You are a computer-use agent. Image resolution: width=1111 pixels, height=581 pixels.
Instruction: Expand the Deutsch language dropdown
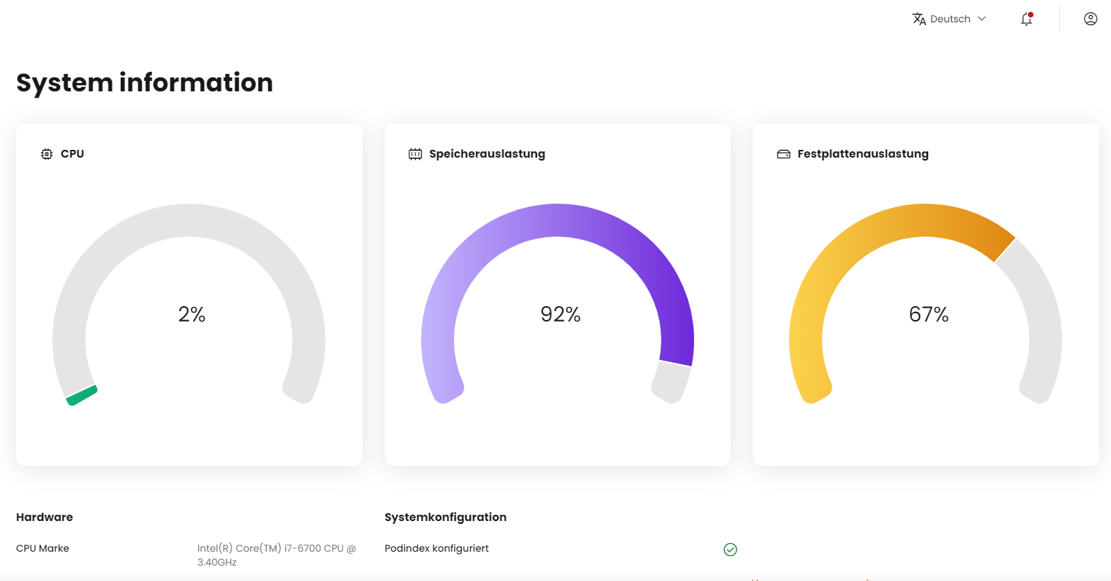point(950,19)
